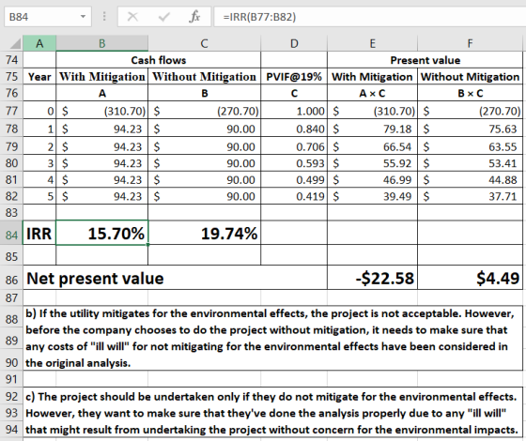Confirm the entry with the checkmark icon
Image resolution: width=526 pixels, height=441 pixels.
163,17
